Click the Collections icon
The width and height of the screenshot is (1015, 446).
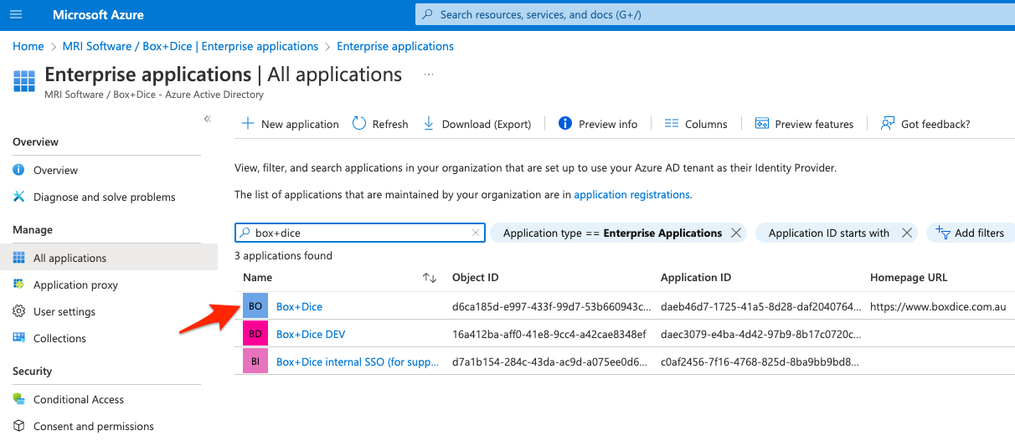18,338
